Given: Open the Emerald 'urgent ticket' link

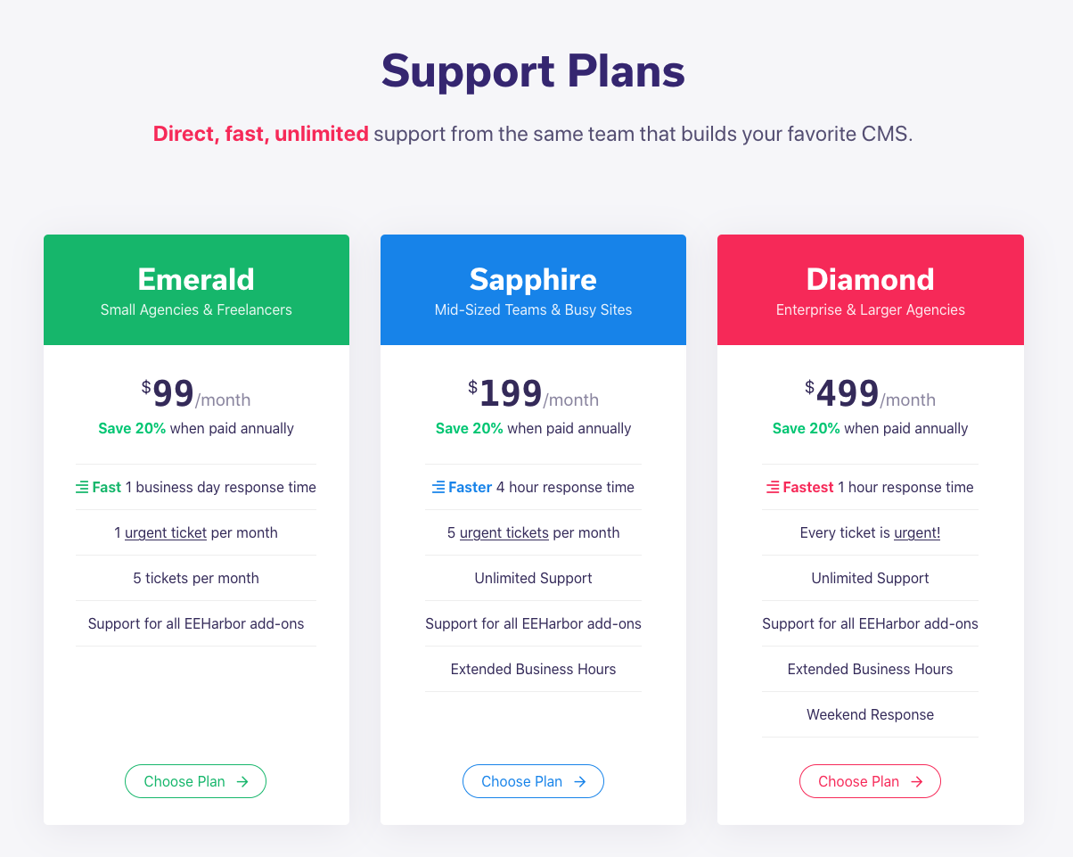Looking at the screenshot, I should (x=166, y=532).
